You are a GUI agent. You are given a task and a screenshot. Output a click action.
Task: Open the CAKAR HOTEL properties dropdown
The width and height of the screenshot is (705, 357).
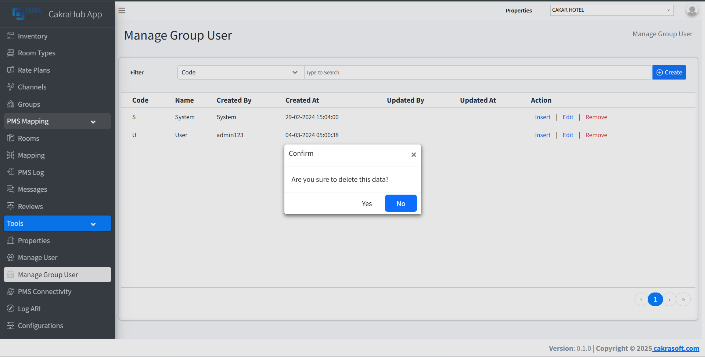[611, 10]
